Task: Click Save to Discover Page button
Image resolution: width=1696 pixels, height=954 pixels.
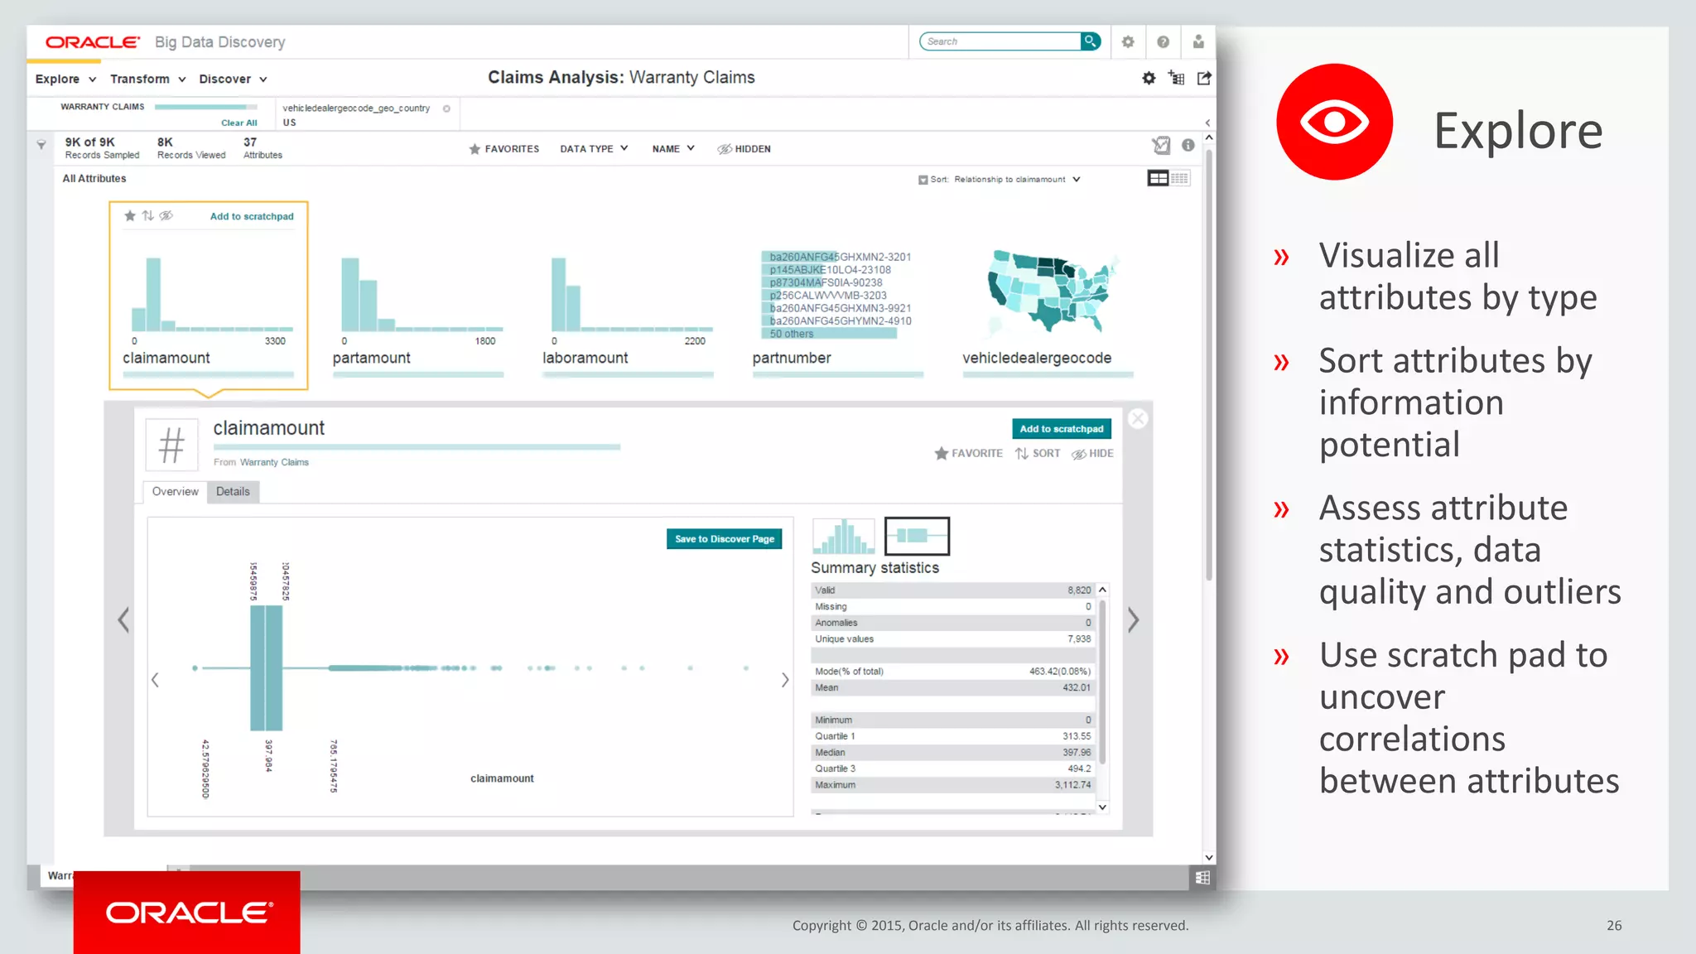Action: pos(725,539)
